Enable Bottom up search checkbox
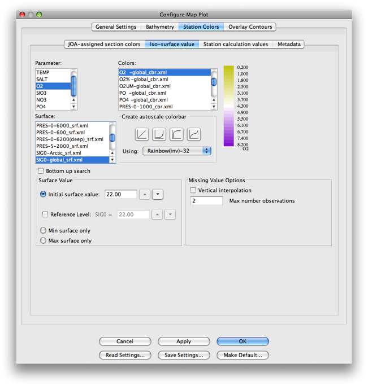This screenshot has height=386, width=368. coord(41,171)
